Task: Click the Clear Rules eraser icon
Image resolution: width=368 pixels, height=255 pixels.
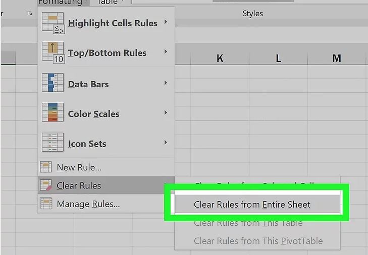Action: (x=46, y=185)
